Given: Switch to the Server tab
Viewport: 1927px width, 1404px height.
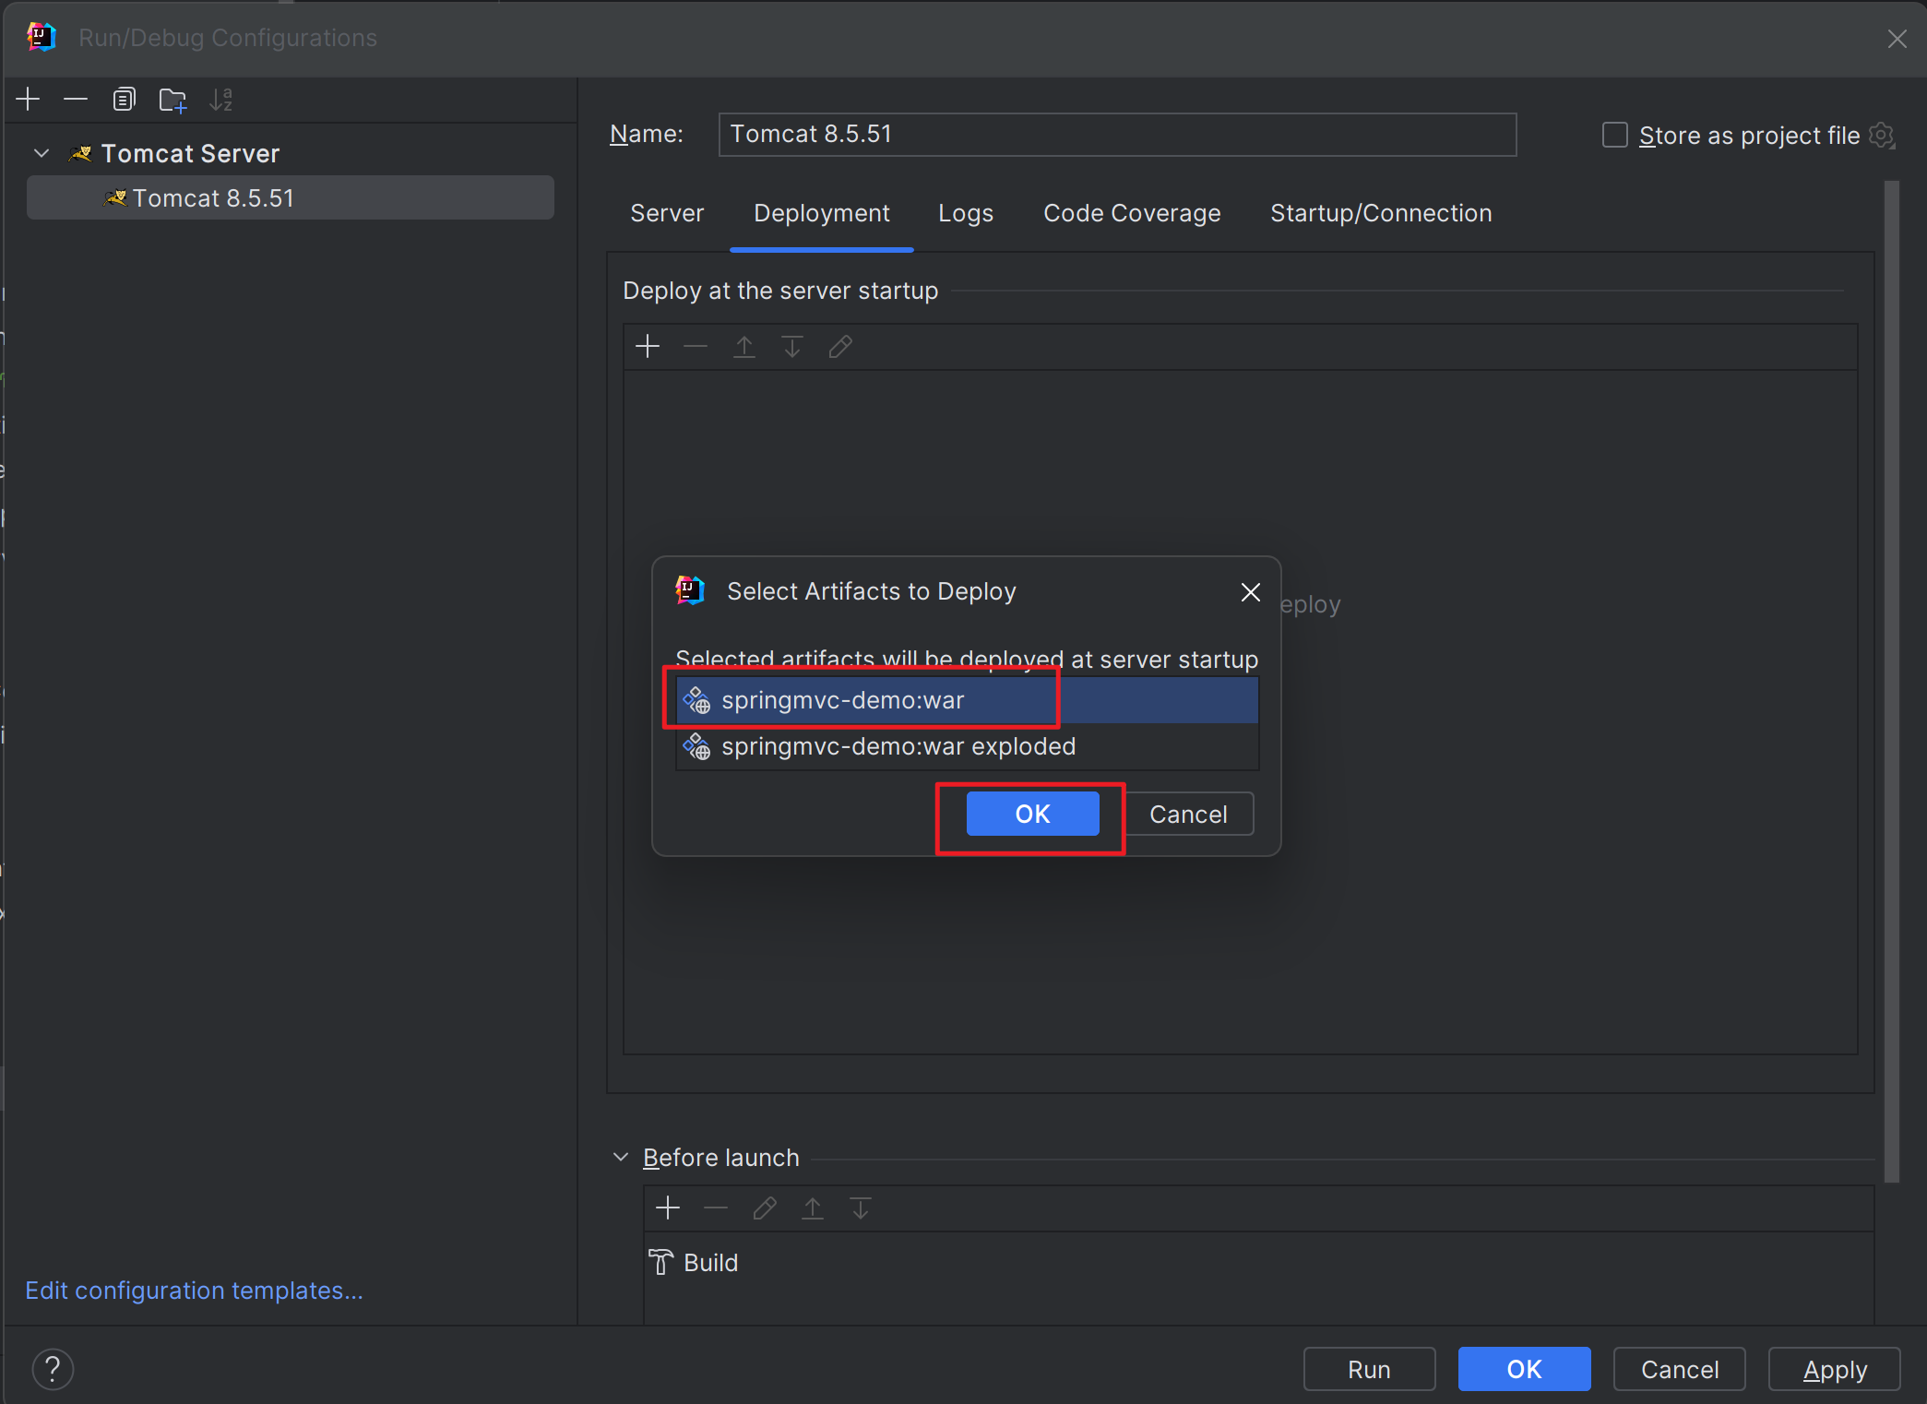Looking at the screenshot, I should [667, 213].
